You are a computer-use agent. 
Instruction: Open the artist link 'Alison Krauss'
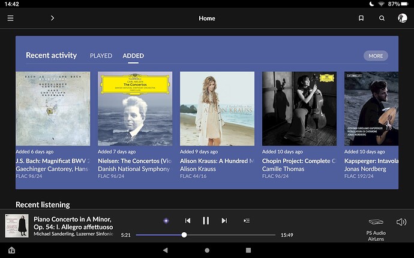click(198, 169)
